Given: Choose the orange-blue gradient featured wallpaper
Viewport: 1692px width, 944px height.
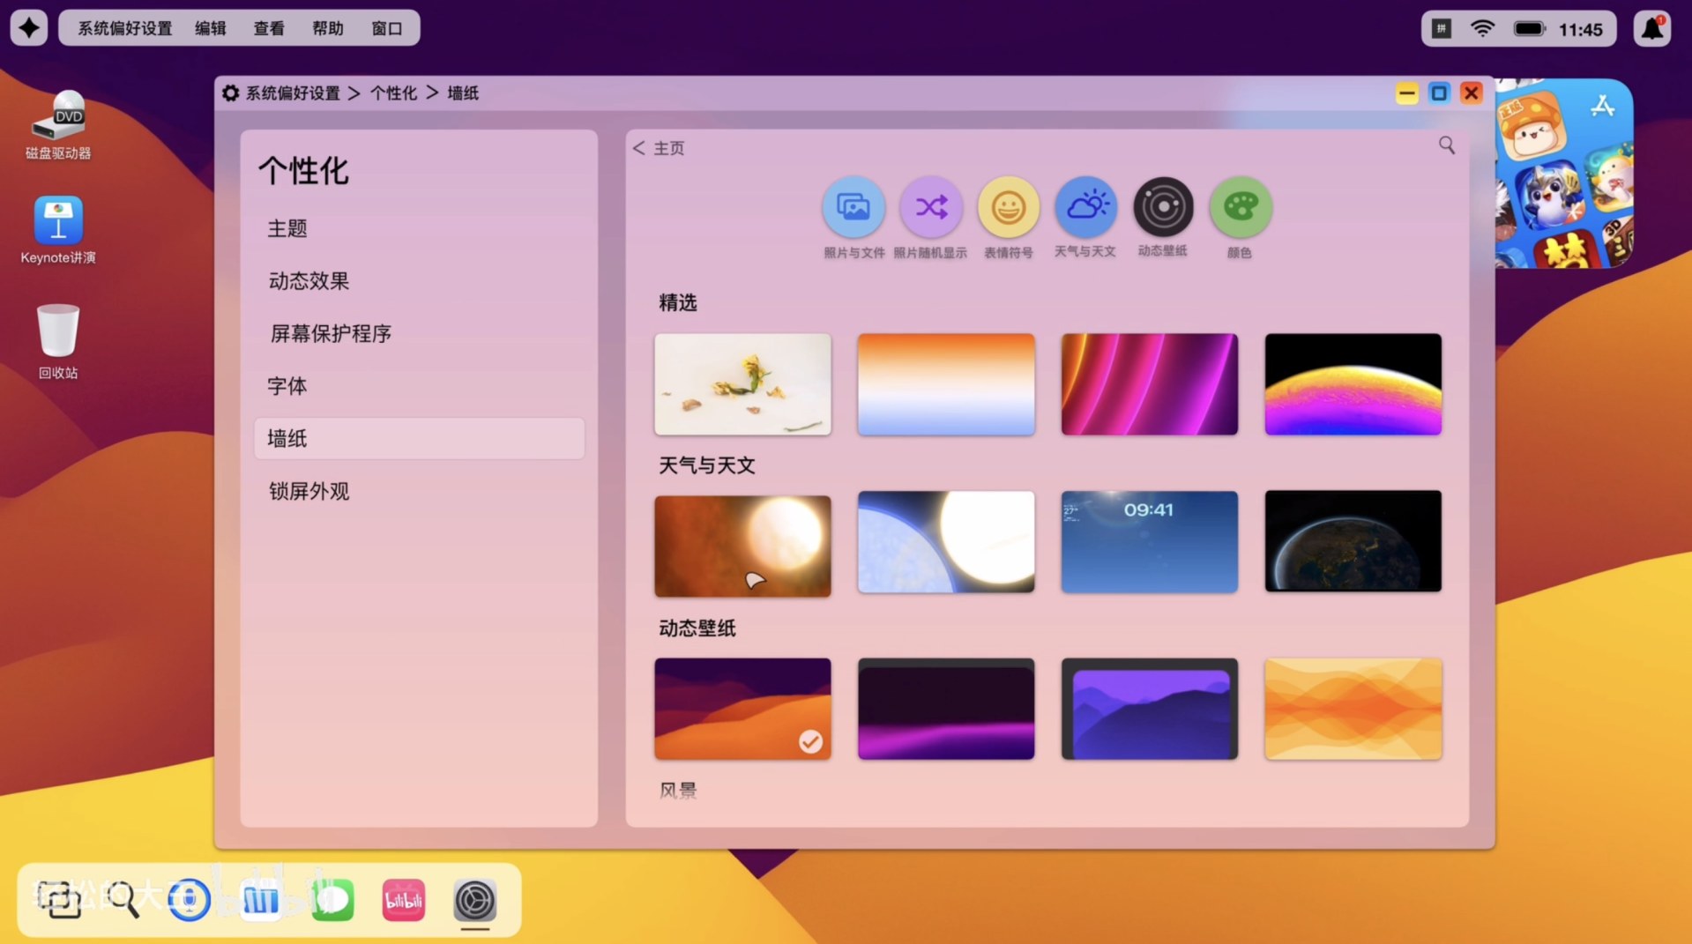Looking at the screenshot, I should pyautogui.click(x=946, y=384).
